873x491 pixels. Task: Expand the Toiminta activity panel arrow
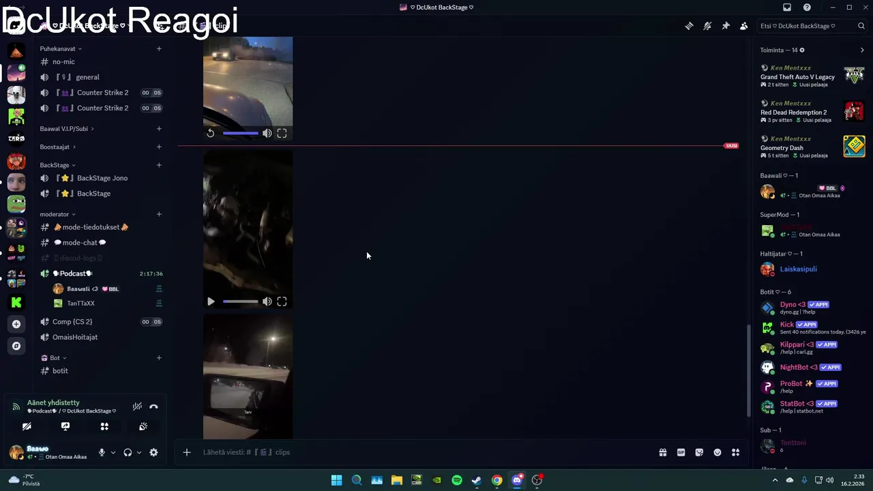pos(862,50)
